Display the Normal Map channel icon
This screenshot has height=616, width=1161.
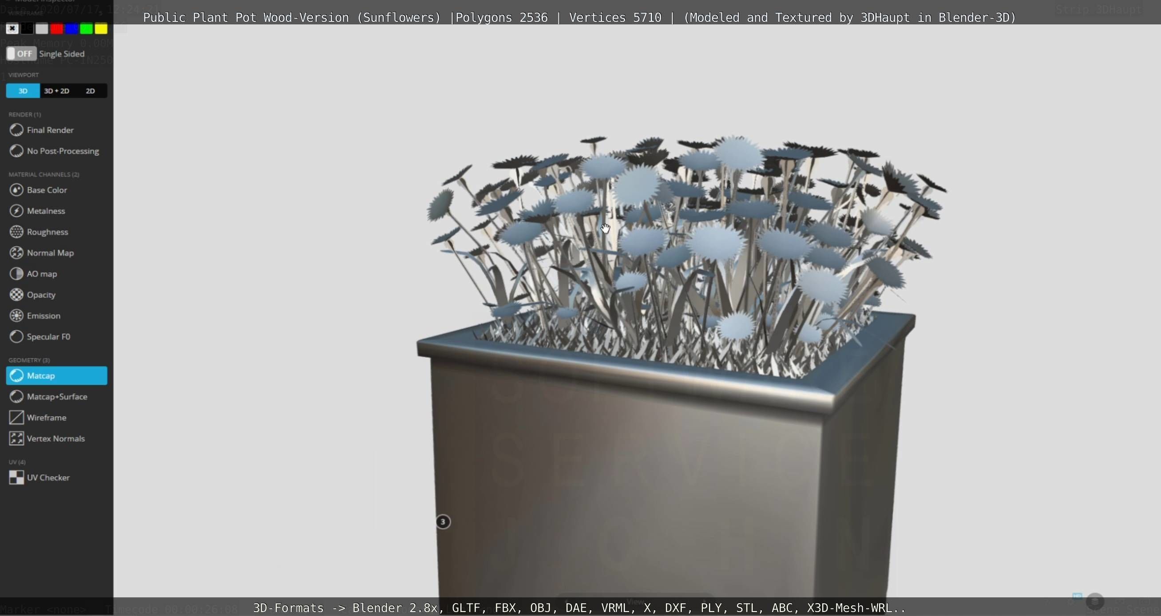[x=17, y=253]
